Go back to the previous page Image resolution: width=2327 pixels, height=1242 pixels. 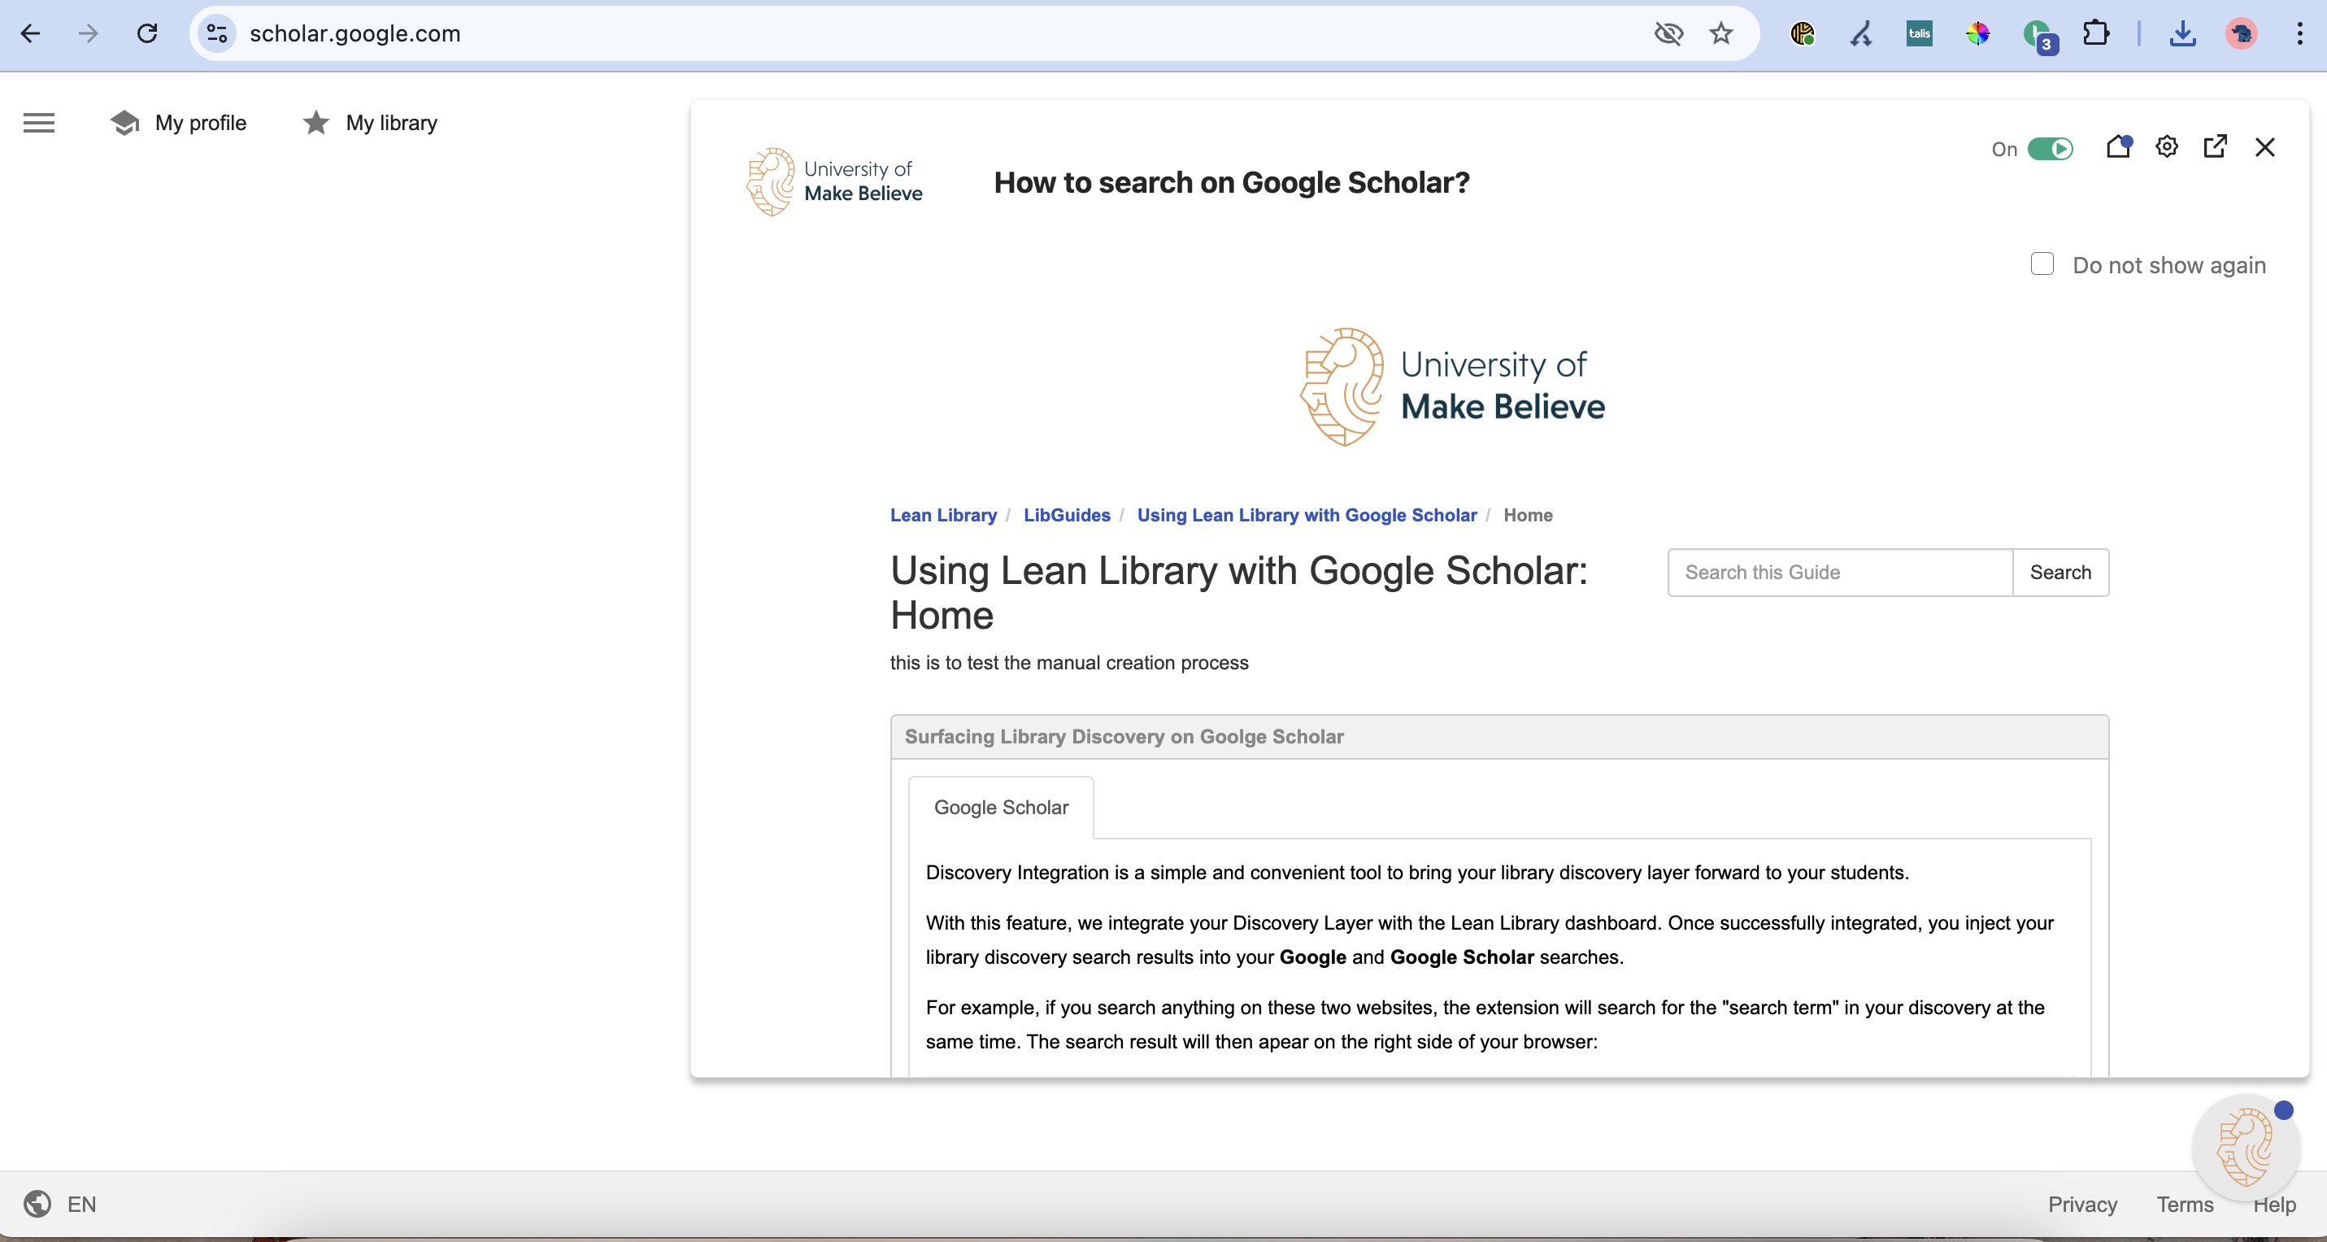pos(30,33)
